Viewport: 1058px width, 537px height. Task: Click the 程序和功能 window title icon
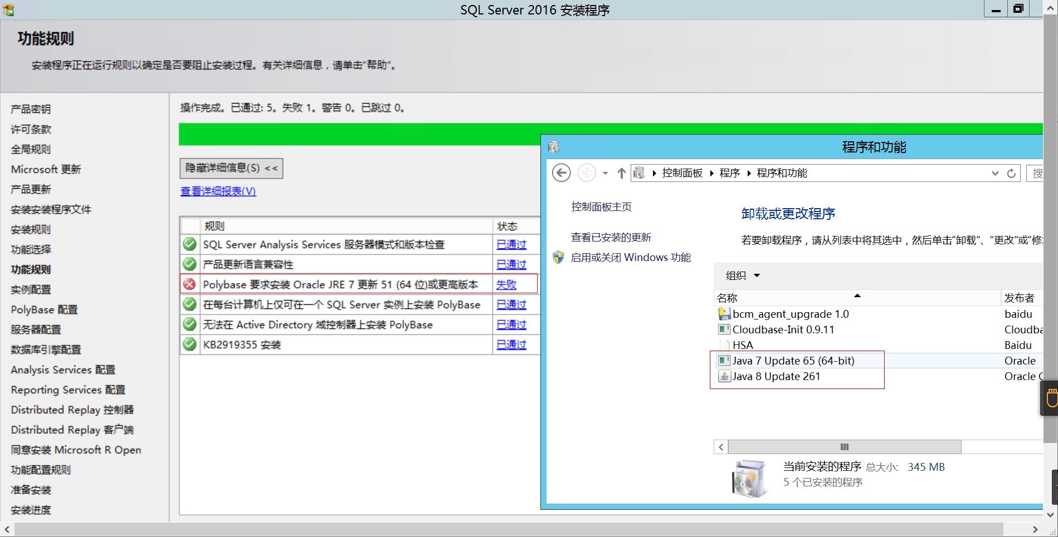[554, 147]
